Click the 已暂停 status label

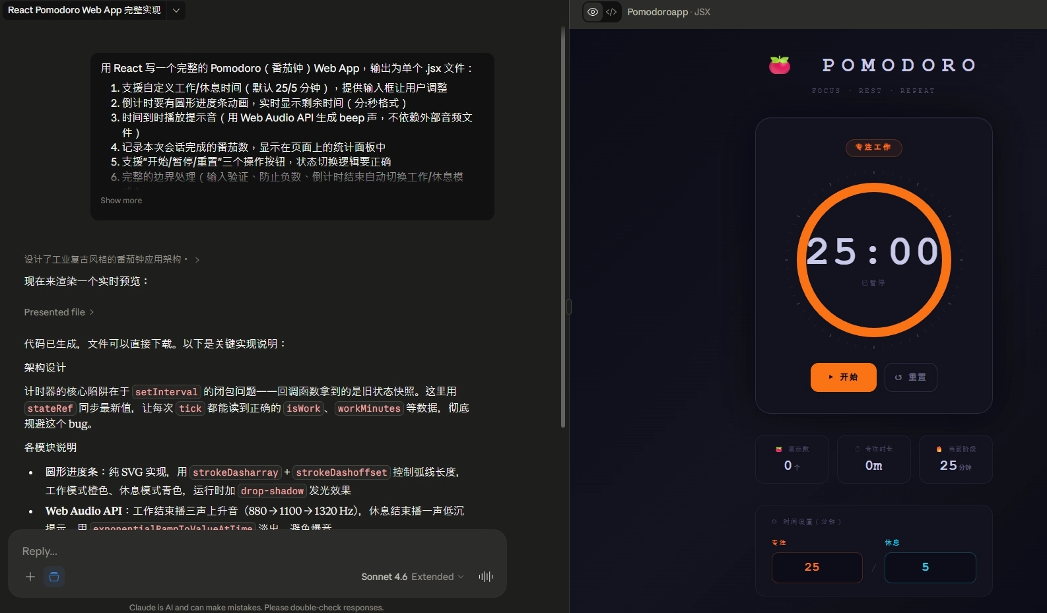[873, 282]
